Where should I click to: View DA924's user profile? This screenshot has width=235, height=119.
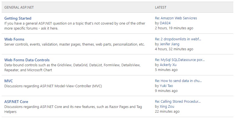165,23
